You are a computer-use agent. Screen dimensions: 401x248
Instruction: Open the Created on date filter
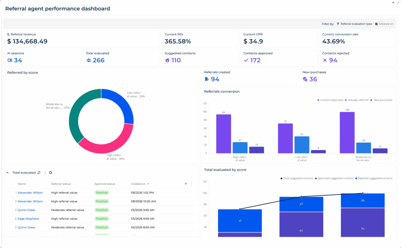point(384,24)
